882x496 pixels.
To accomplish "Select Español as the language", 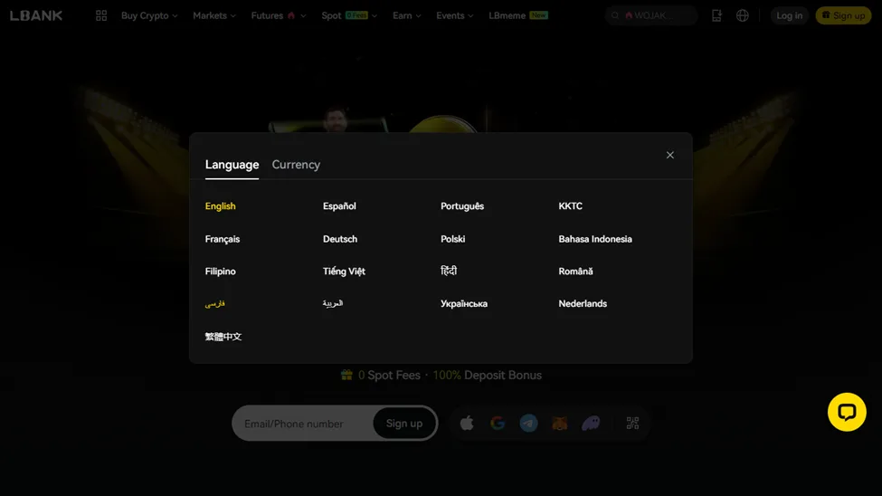I will click(x=339, y=206).
